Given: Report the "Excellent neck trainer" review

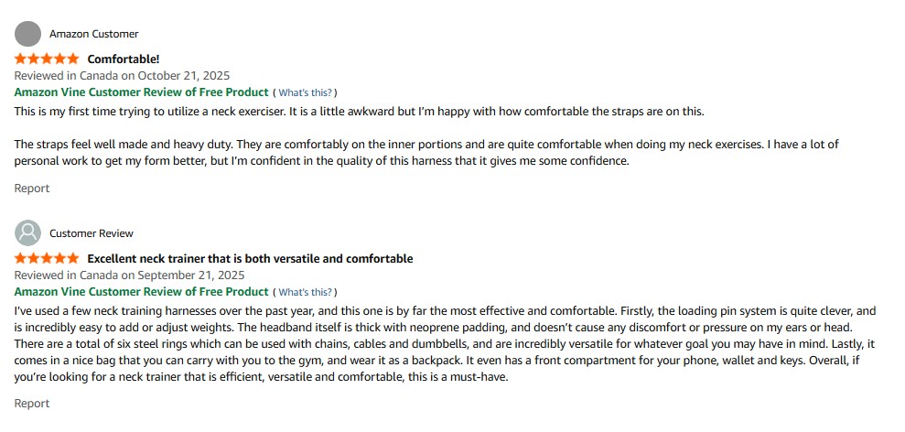Looking at the screenshot, I should [x=32, y=404].
